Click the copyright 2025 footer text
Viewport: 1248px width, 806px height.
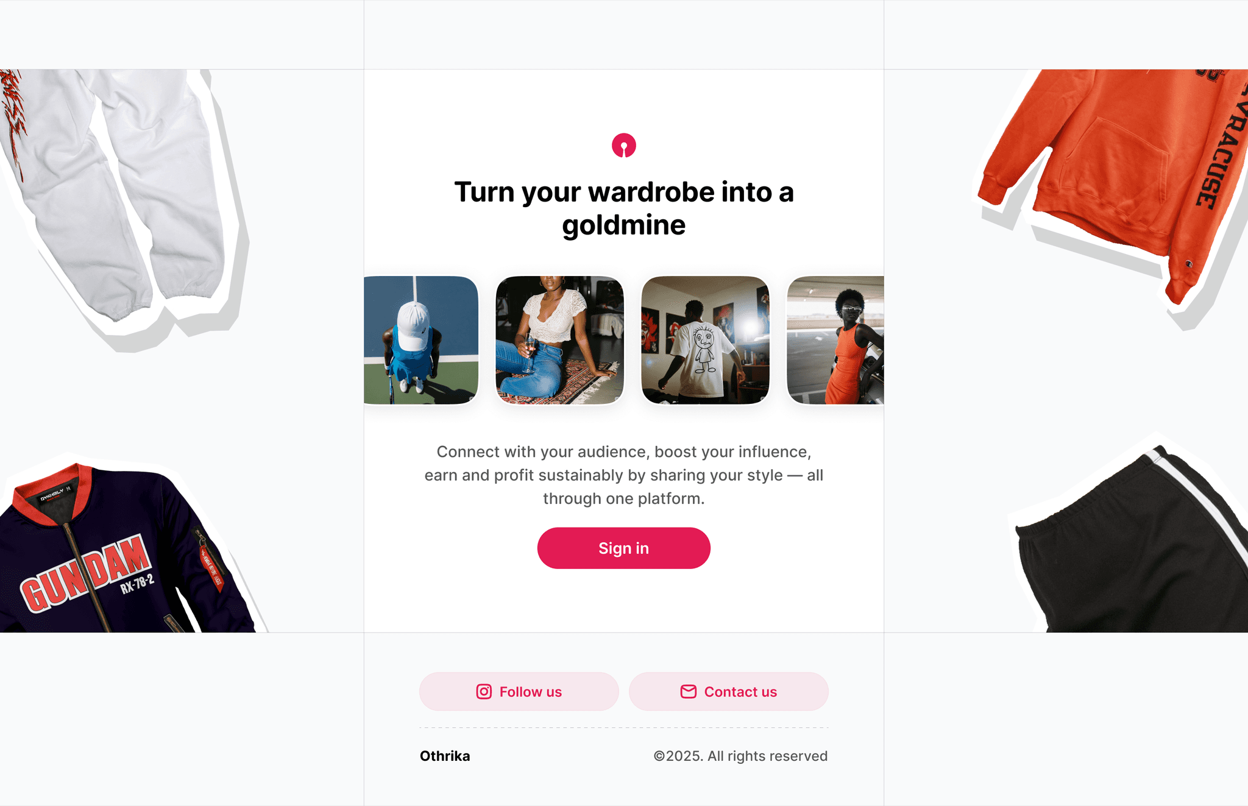click(740, 756)
